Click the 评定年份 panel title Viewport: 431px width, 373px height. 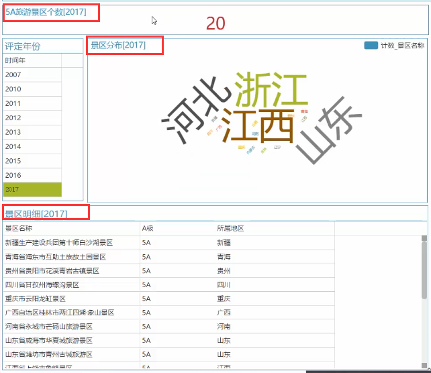[23, 46]
